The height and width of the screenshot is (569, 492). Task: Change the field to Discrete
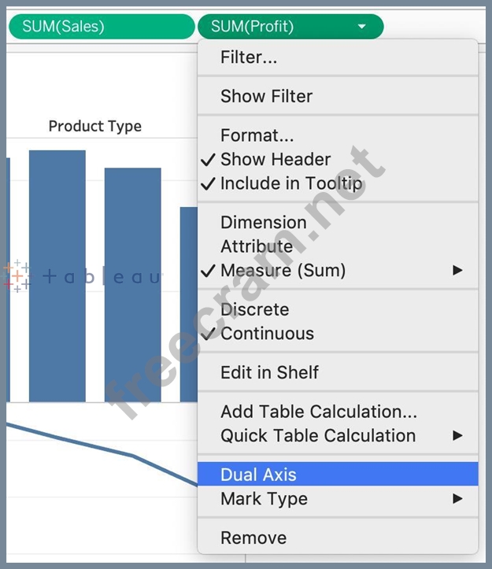(254, 309)
